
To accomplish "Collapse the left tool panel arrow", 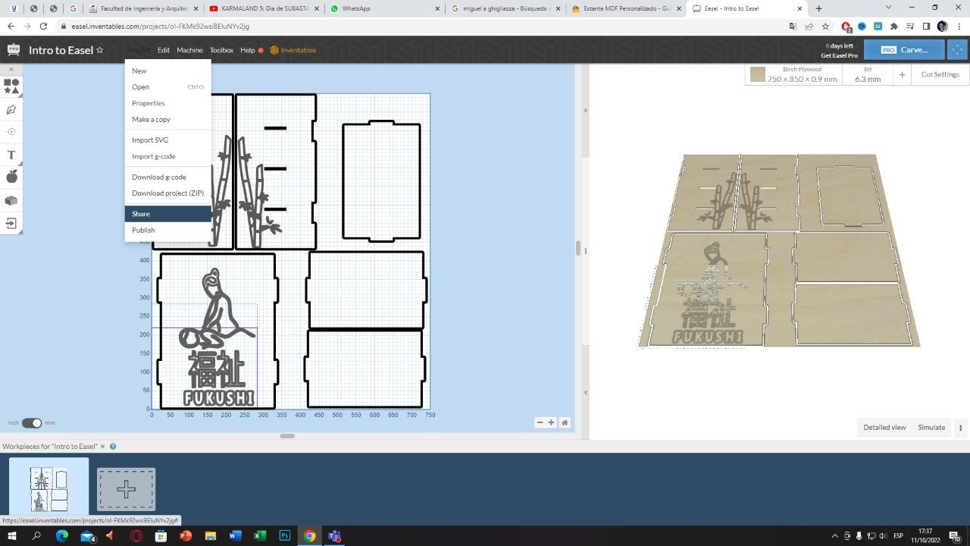I will click(x=11, y=69).
